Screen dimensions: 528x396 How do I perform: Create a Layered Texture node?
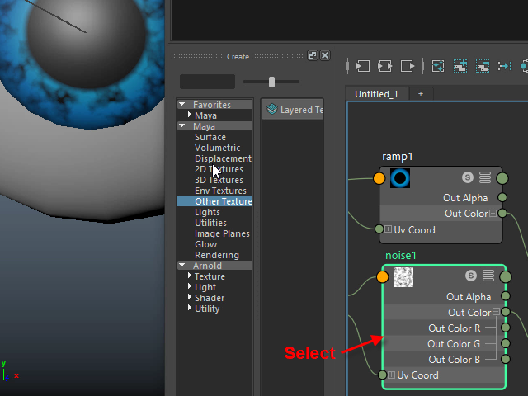click(x=294, y=110)
